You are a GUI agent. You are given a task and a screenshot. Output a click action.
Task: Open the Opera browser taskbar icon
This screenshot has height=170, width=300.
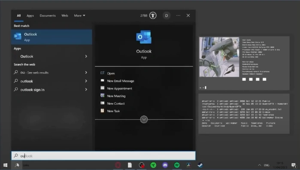coord(118,165)
